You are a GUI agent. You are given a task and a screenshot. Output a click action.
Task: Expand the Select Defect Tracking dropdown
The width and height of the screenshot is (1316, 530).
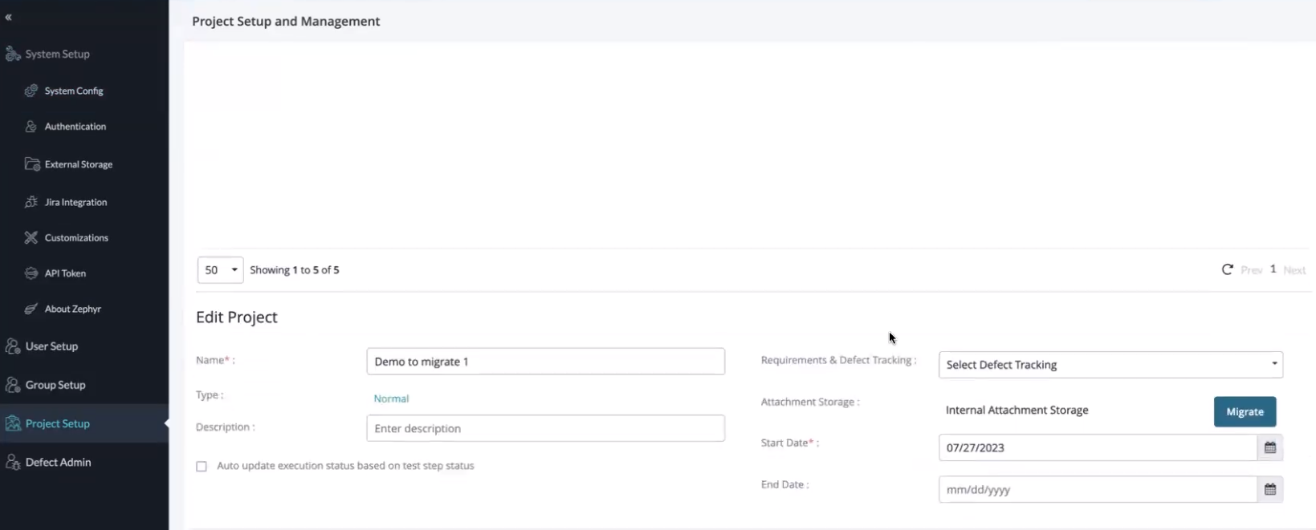[1110, 365]
